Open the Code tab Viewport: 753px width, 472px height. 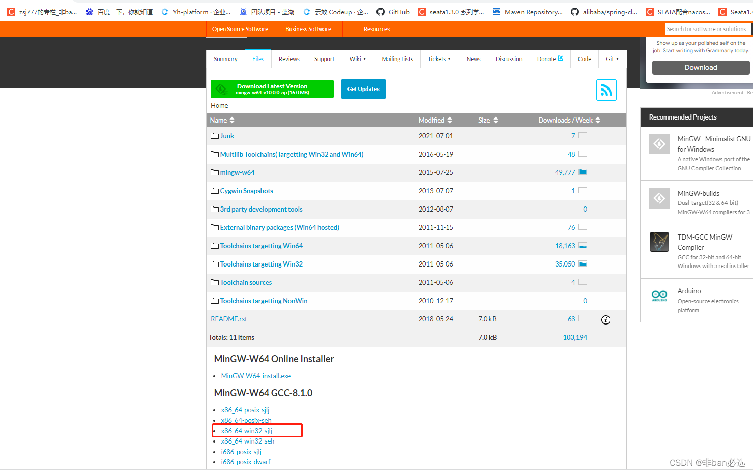pos(585,59)
